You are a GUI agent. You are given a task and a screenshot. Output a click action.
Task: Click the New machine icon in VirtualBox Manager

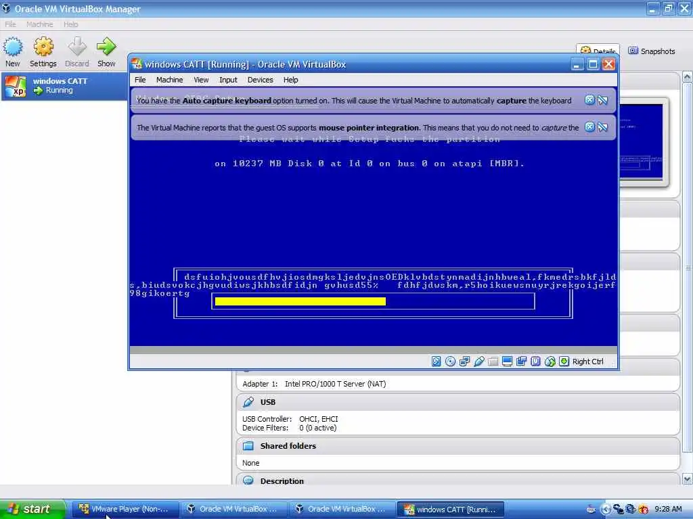(x=12, y=47)
